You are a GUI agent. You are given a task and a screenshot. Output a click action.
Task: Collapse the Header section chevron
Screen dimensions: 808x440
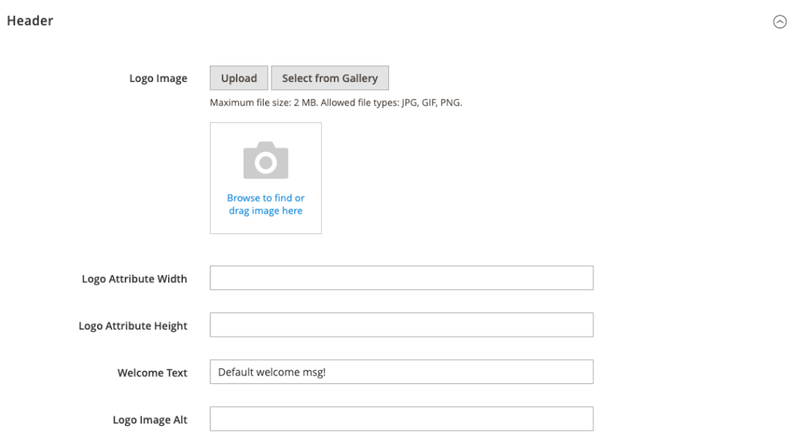[x=780, y=22]
